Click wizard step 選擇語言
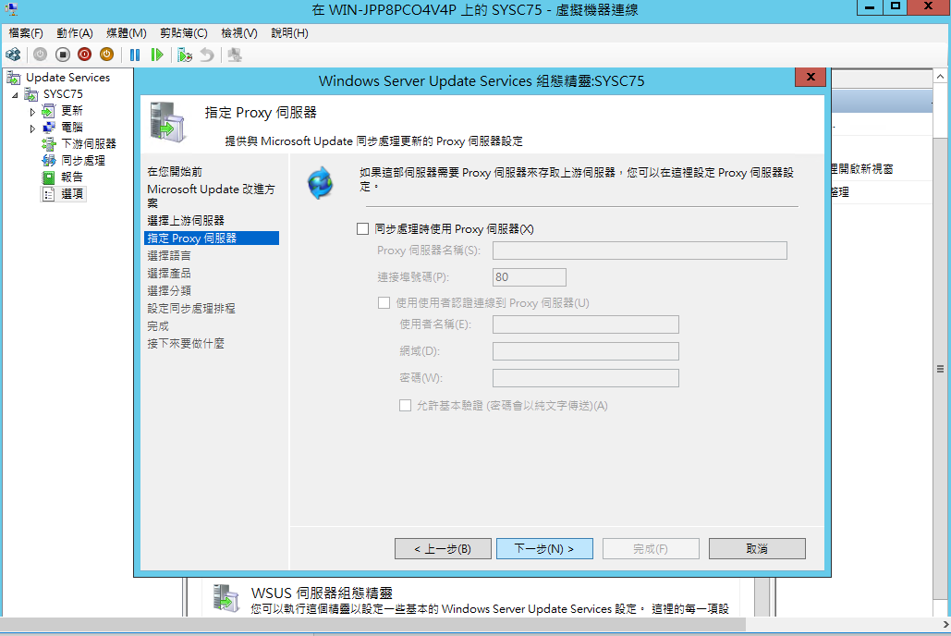The width and height of the screenshot is (951, 636). coord(168,255)
